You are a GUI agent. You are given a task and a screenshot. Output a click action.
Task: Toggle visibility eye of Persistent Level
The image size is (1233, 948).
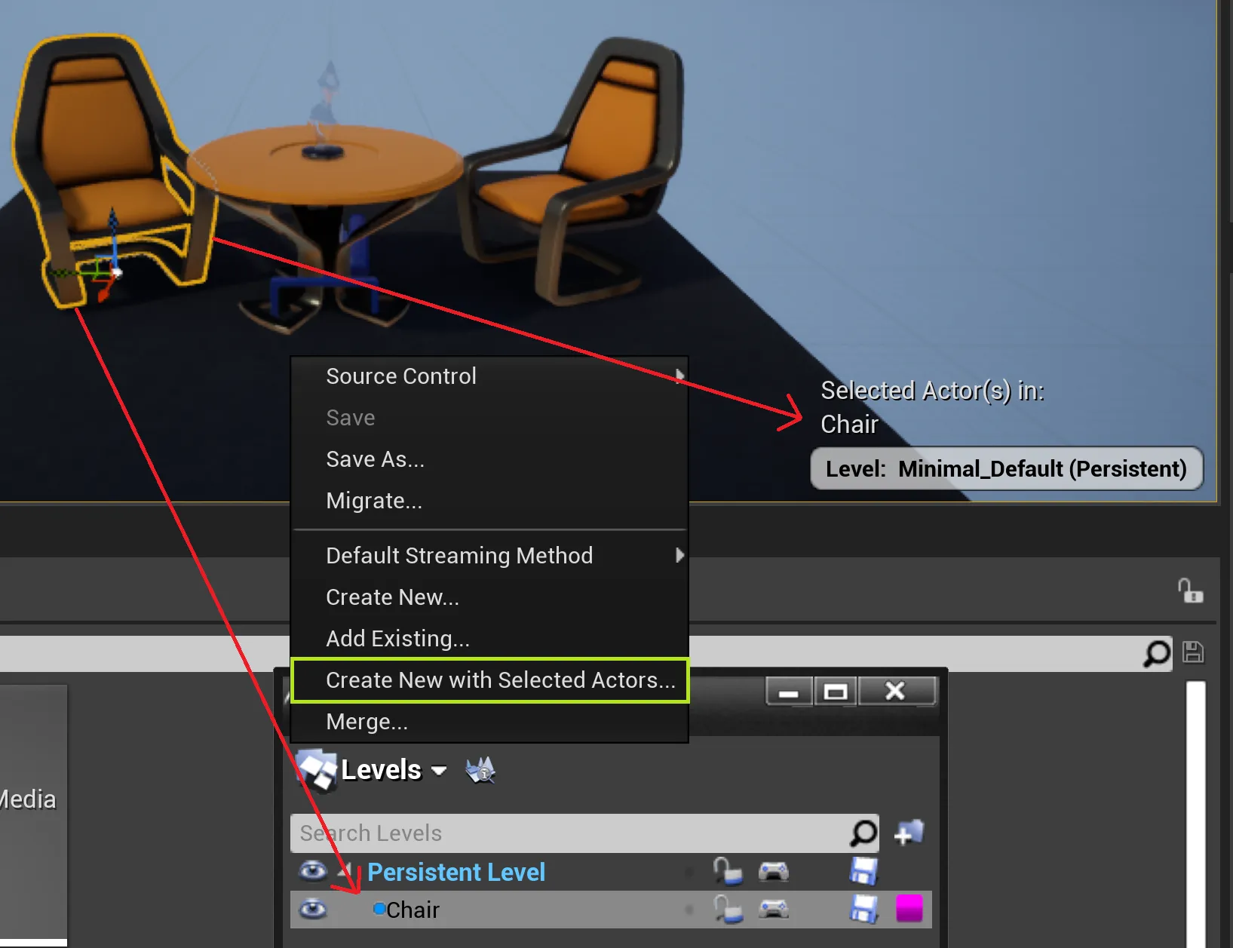[x=313, y=871]
